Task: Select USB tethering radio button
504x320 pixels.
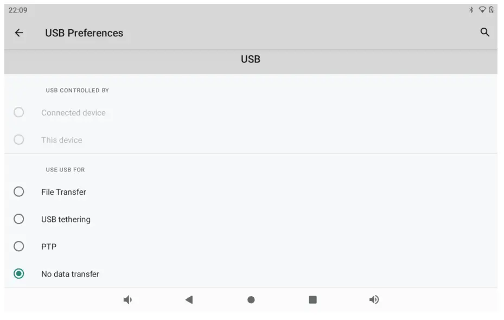Action: click(19, 219)
